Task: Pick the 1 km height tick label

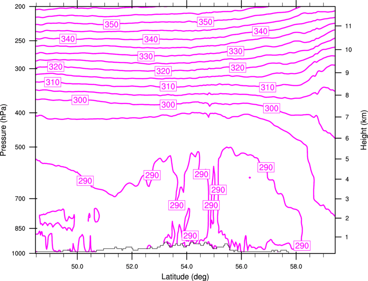Action: tap(347, 237)
